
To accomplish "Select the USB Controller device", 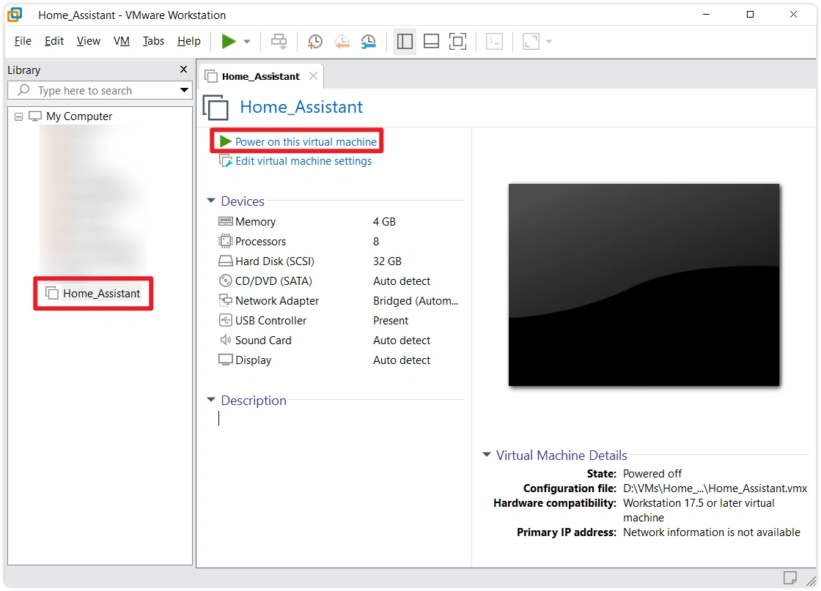I will point(338,321).
